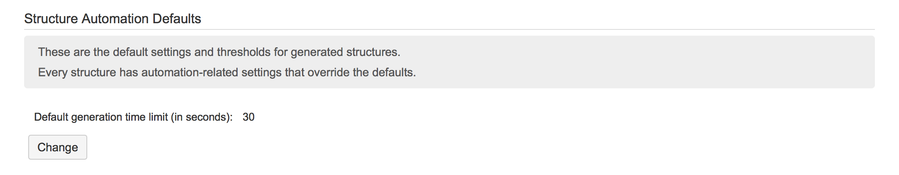Viewport: 899px width, 175px height.
Task: Click the line starting 'These are the default settings'
Action: [x=219, y=52]
